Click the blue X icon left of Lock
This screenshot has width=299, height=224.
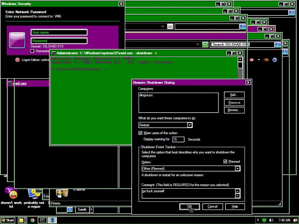click(x=70, y=209)
